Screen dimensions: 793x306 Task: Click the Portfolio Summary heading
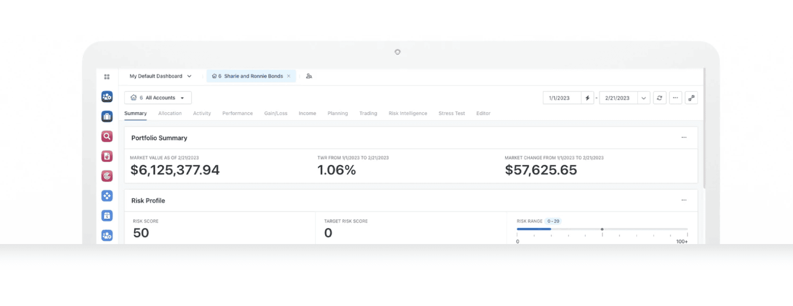[x=159, y=138]
